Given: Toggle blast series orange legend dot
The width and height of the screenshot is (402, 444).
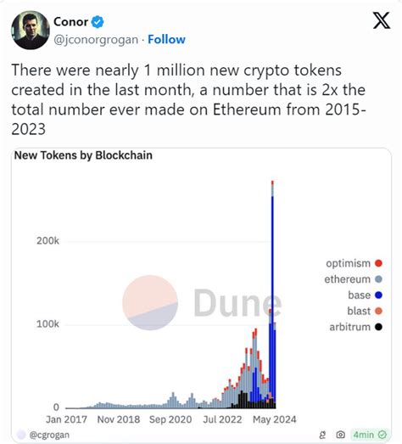Looking at the screenshot, I should [x=378, y=311].
